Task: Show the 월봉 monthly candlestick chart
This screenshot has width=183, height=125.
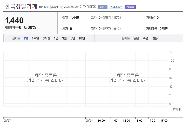Action: tap(155, 38)
